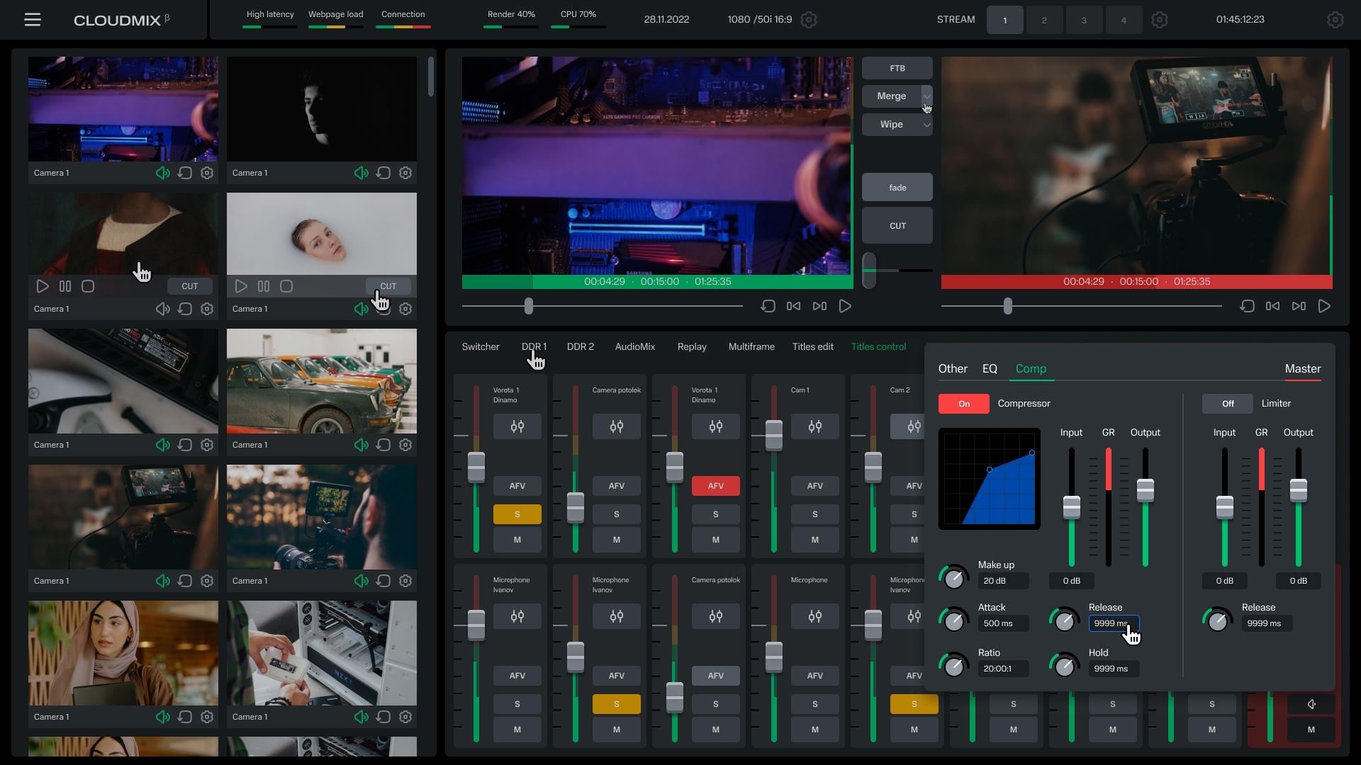Viewport: 1361px width, 765px height.
Task: Click the master speaker icon above the M button
Action: point(1311,704)
